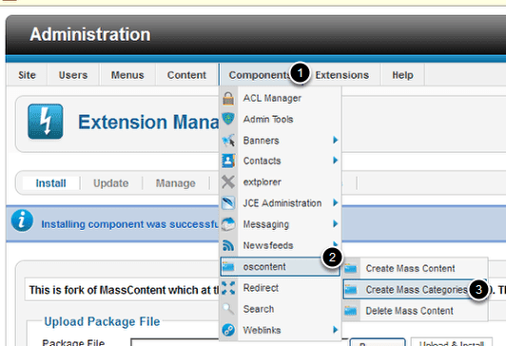Click the Delete Mass Content folder icon
Image resolution: width=506 pixels, height=346 pixels.
tap(351, 311)
